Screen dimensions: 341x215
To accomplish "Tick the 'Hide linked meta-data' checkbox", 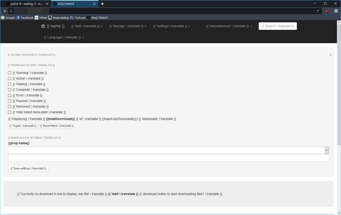I will coord(10,112).
